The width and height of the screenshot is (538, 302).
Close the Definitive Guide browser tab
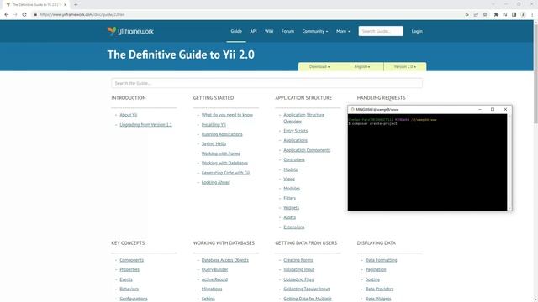click(x=66, y=5)
